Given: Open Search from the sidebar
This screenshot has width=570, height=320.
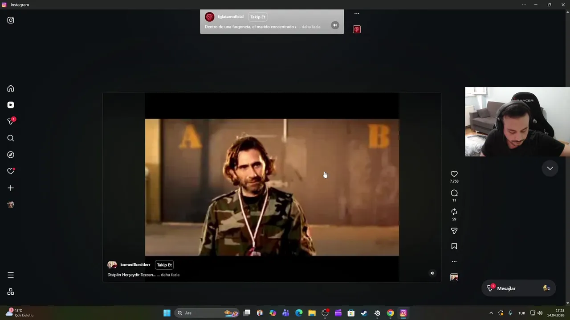Looking at the screenshot, I should tap(11, 138).
